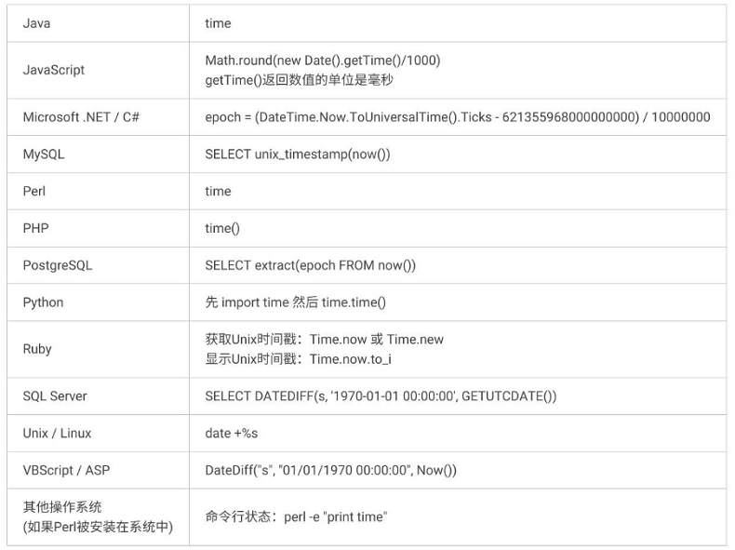Image resolution: width=735 pixels, height=550 pixels.
Task: Click the Math.round(new Date().getTime()/1000) code
Action: tap(323, 60)
